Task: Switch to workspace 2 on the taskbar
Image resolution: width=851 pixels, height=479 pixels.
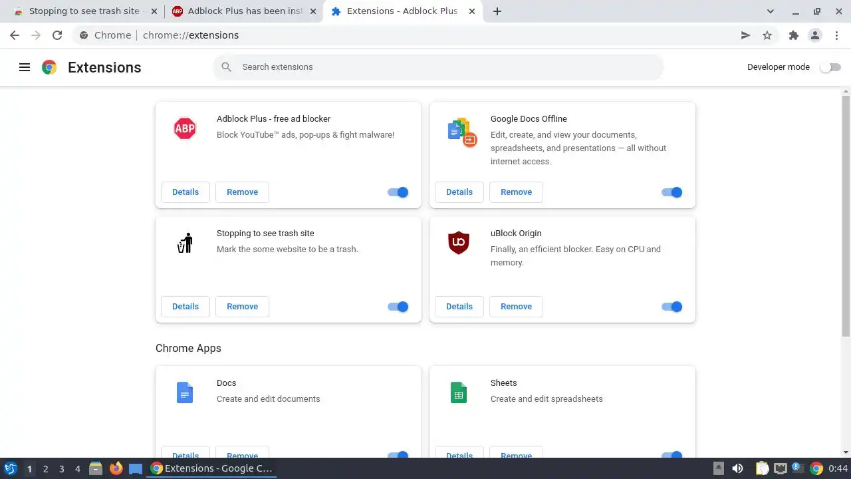Action: [45, 468]
